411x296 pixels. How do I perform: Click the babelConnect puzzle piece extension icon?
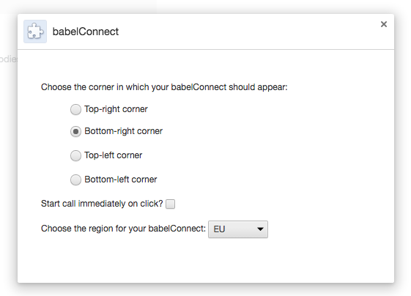[x=35, y=32]
